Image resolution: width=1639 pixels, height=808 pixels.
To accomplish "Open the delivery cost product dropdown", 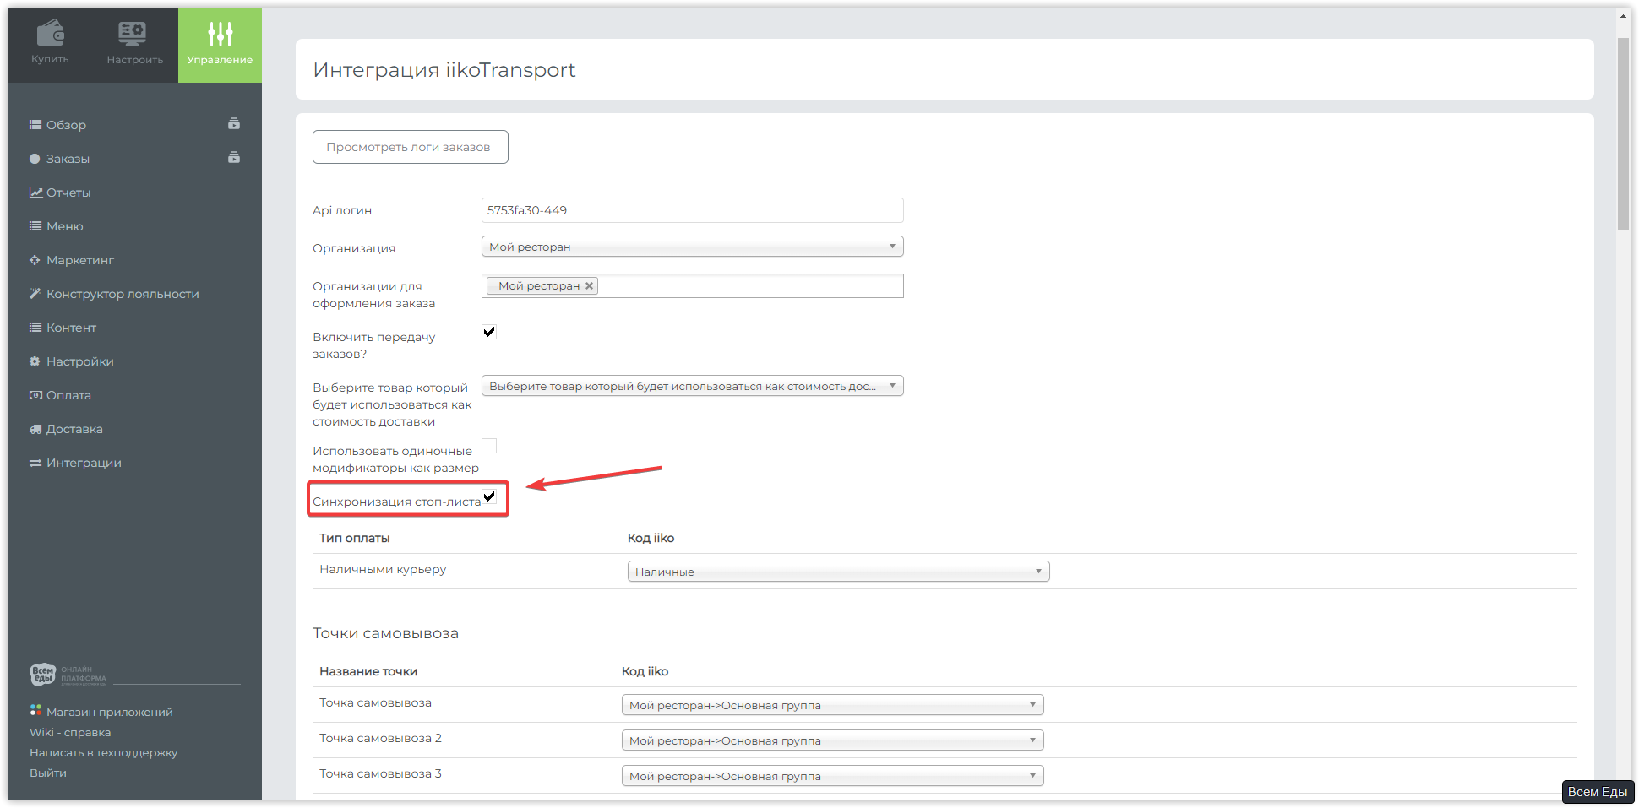I will tap(692, 386).
